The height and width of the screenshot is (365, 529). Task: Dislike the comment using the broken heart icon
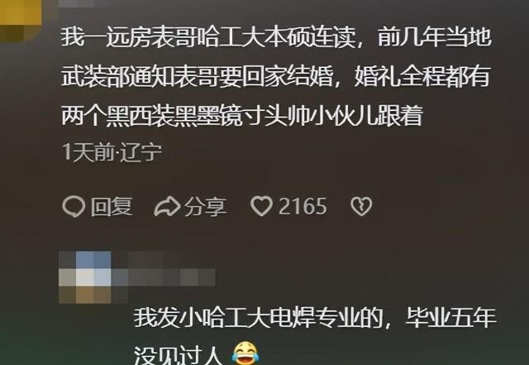pyautogui.click(x=361, y=206)
